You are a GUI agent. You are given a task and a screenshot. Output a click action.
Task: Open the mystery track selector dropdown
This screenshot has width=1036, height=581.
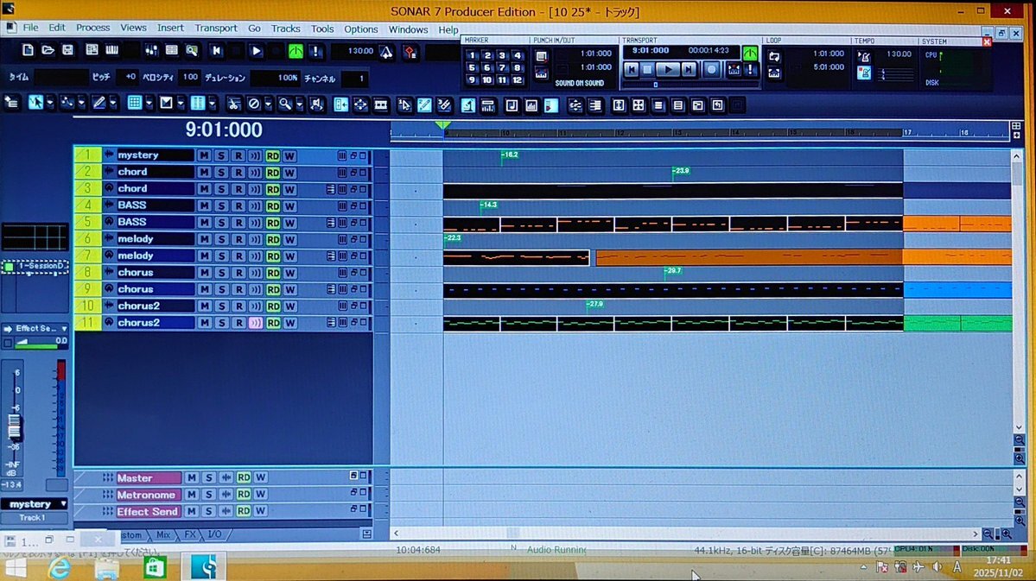(x=63, y=504)
